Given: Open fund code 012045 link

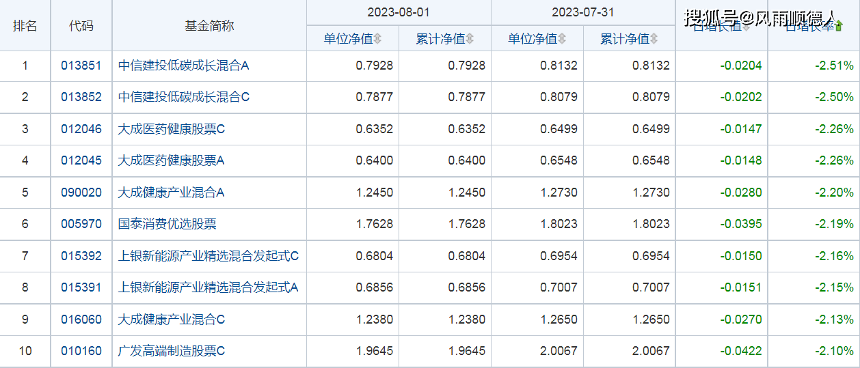Looking at the screenshot, I should [x=81, y=160].
